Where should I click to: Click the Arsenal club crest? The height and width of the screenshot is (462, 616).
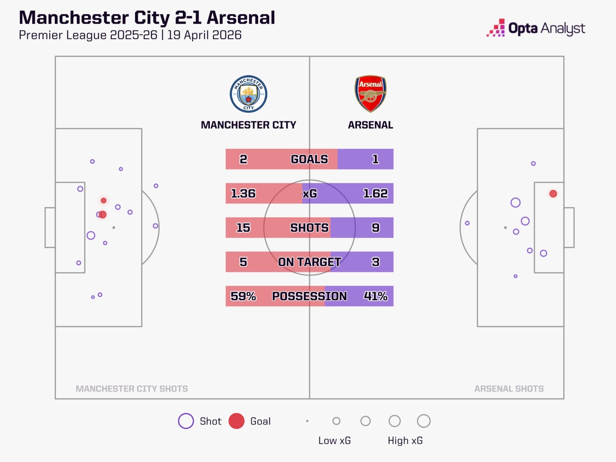tap(370, 94)
